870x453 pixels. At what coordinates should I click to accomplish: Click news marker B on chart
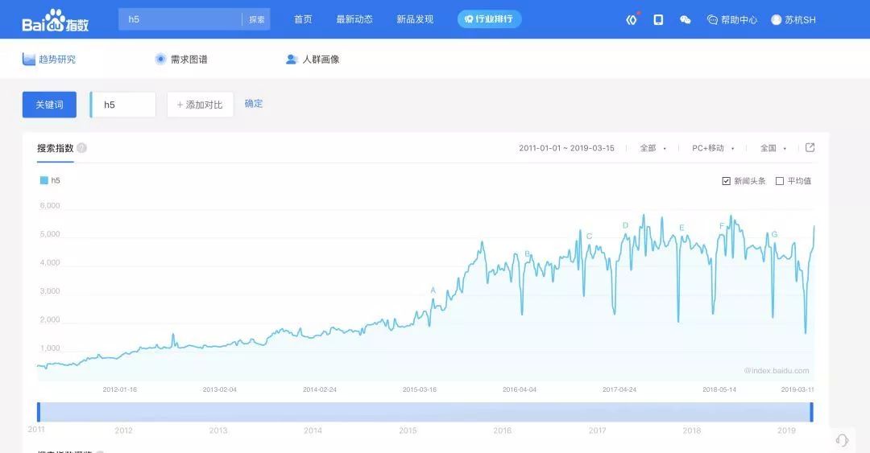(x=528, y=254)
